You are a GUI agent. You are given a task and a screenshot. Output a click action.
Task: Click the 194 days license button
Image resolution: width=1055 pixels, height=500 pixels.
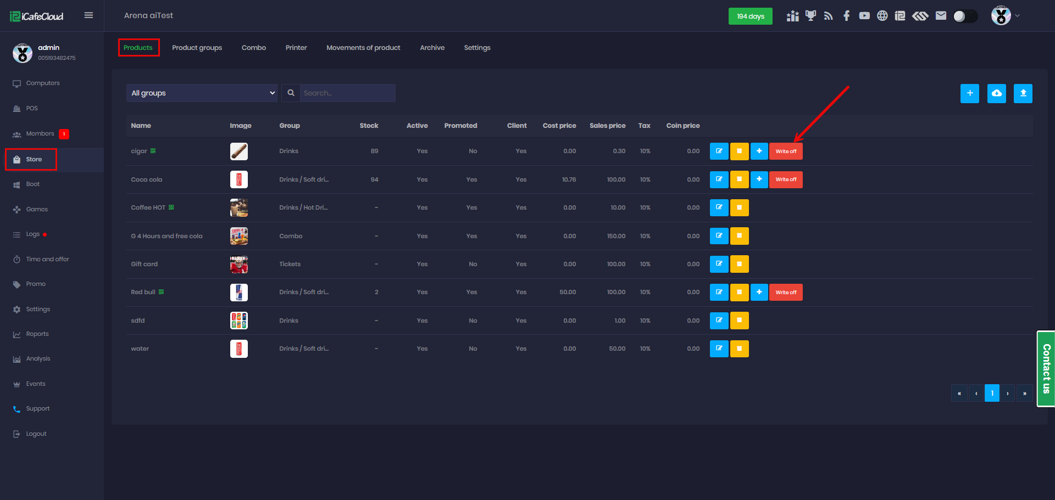click(750, 16)
